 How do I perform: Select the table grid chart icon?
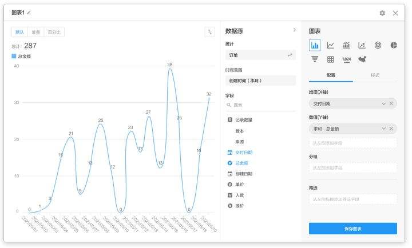(331, 59)
